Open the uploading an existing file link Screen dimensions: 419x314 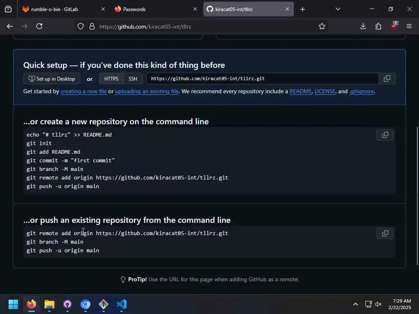147,91
